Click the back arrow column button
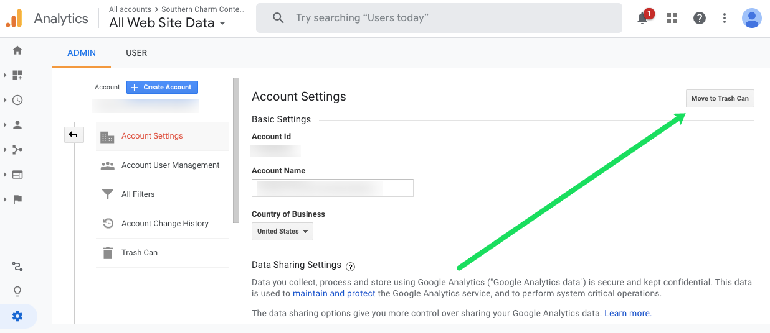 (x=74, y=134)
